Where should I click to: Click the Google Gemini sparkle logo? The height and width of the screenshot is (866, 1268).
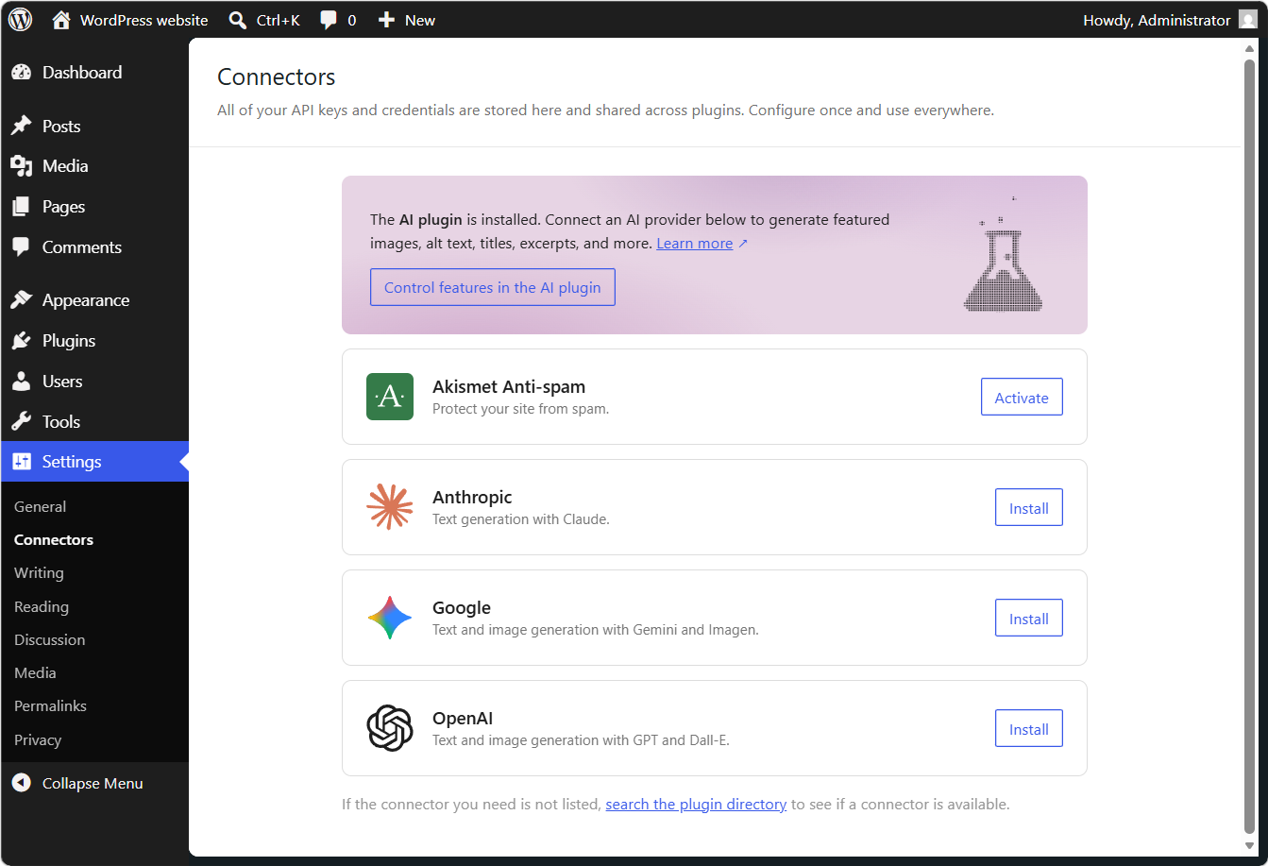(x=390, y=618)
